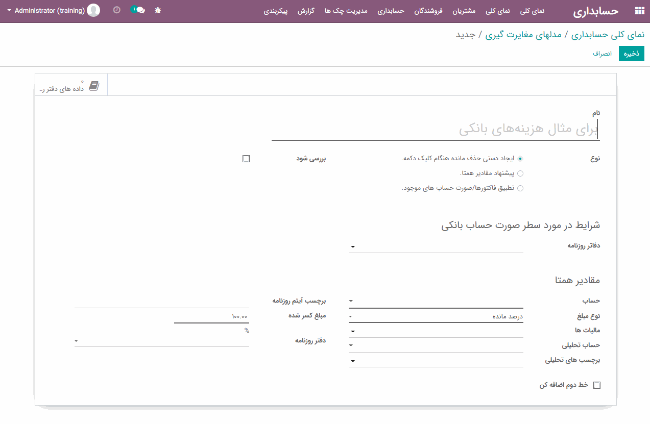Expand the 'دفاتر روزنامه' dropdown
This screenshot has width=650, height=424.
point(436,246)
